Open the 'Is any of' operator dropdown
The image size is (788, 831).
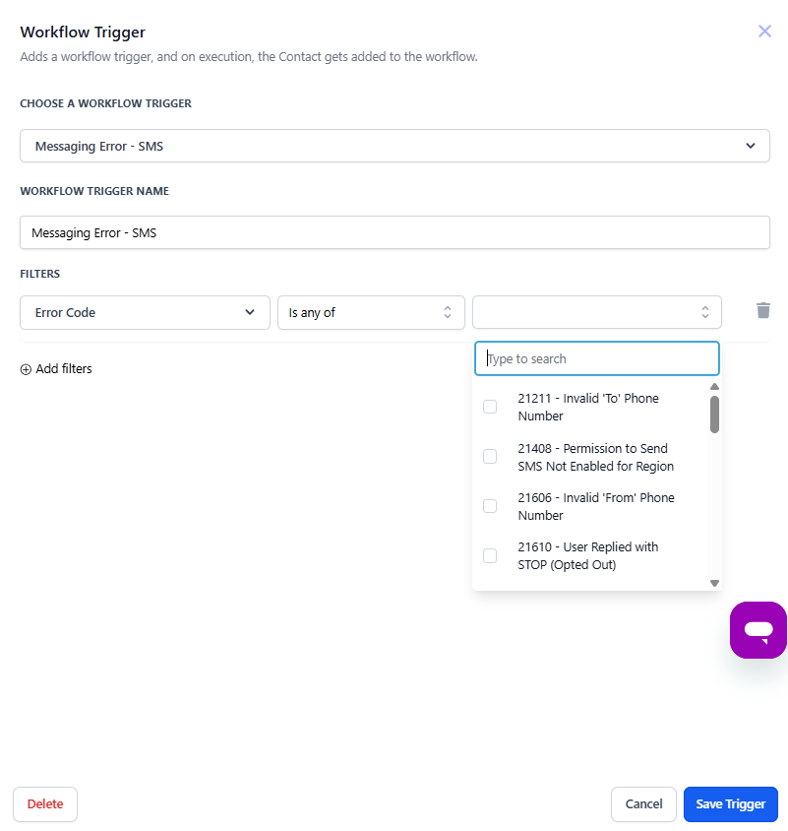click(371, 311)
